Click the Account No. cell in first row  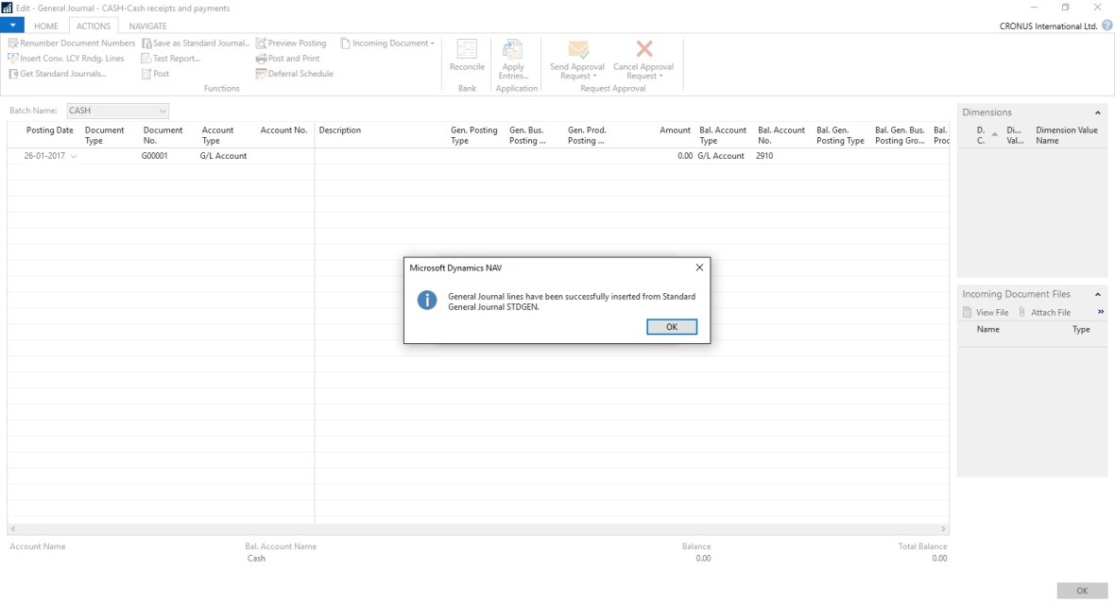coord(283,156)
